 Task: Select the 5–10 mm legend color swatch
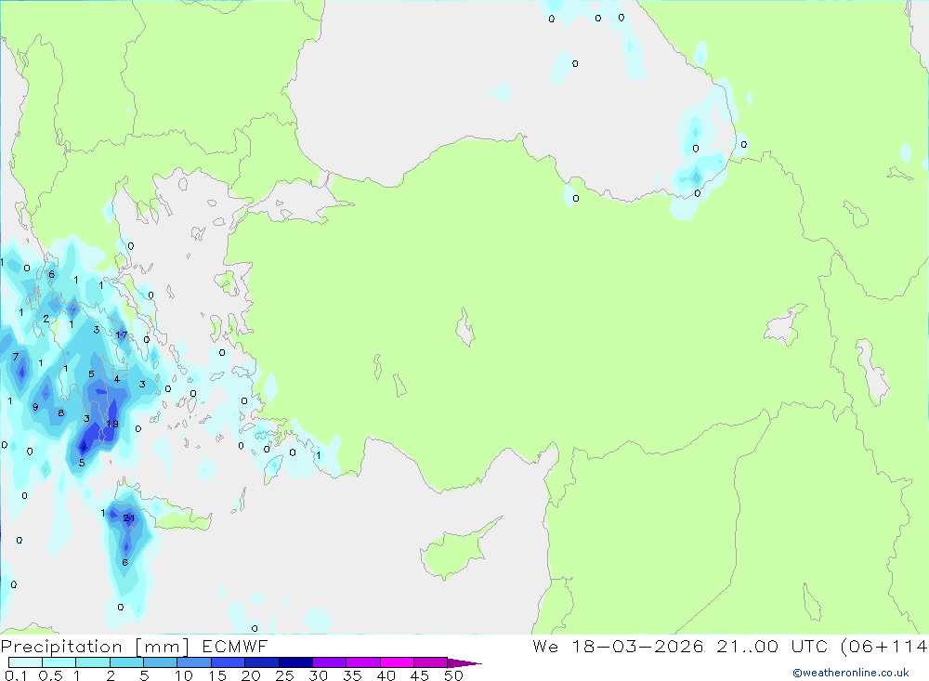pyautogui.click(x=160, y=662)
